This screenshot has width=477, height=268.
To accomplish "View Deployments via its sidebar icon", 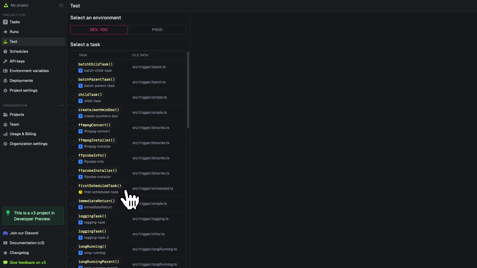I will 5,80.
